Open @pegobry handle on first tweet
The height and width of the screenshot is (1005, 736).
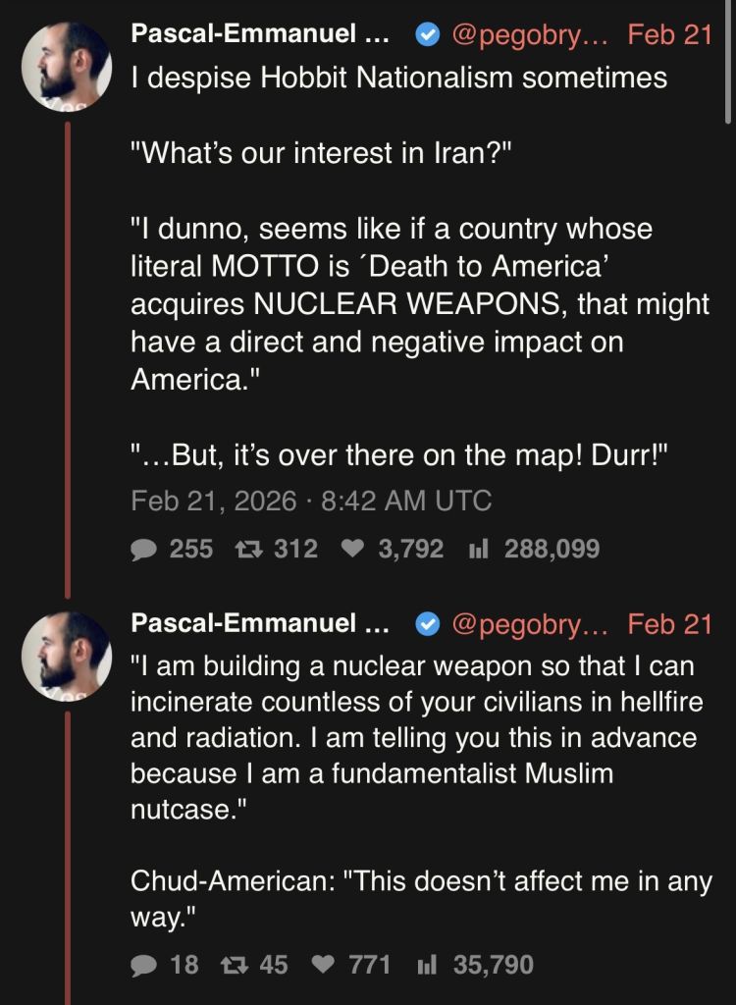coord(530,35)
